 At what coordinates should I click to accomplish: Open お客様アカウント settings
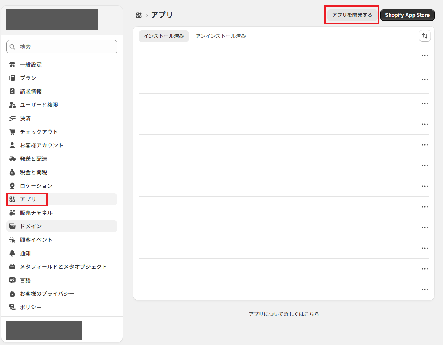[61, 145]
